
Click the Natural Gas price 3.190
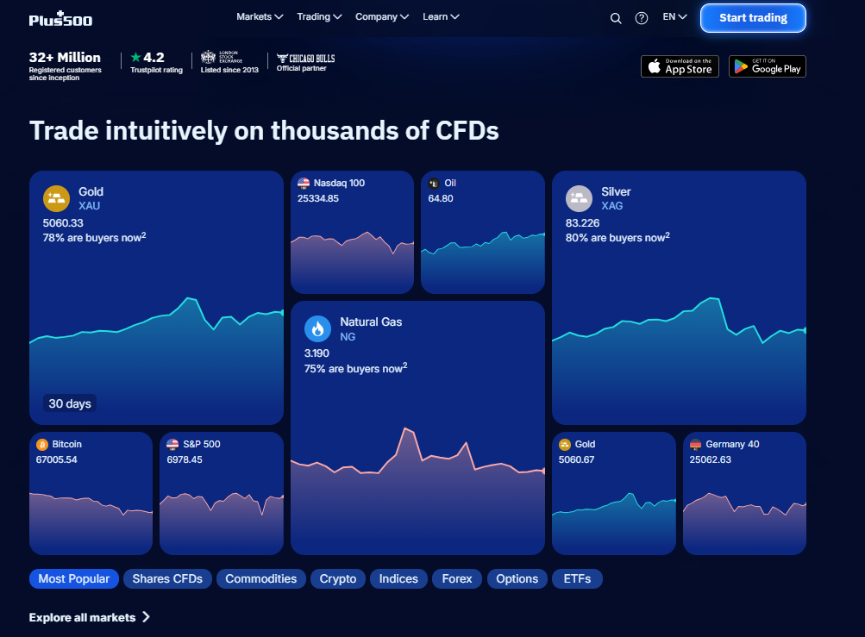(x=317, y=353)
